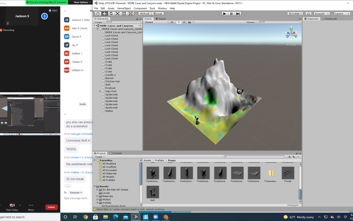Screen dimensions: 353x221
Task: Switch to the Polybrush tab
Action: (x=329, y=19)
